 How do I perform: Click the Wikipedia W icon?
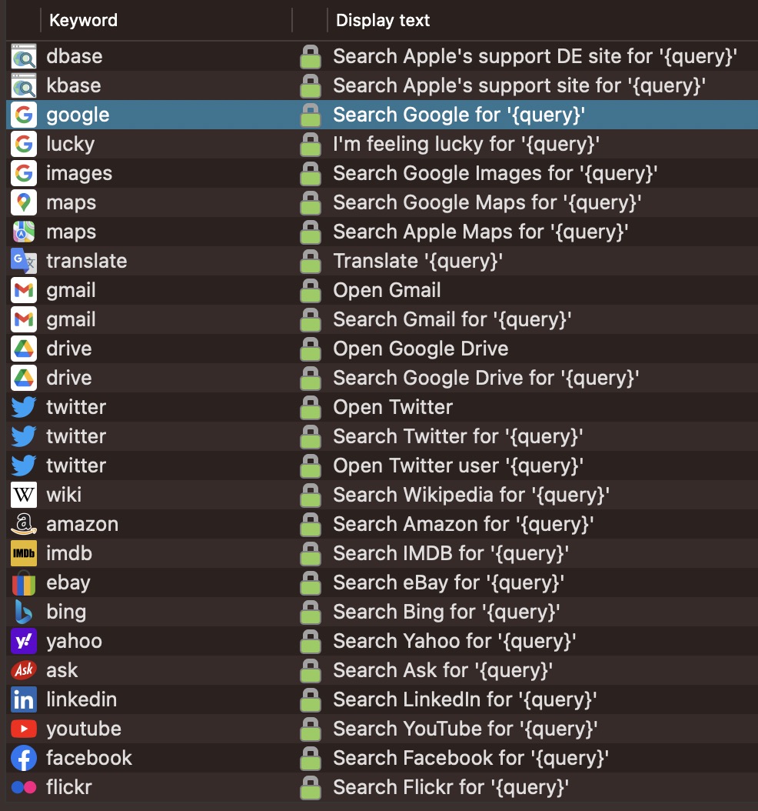point(24,495)
